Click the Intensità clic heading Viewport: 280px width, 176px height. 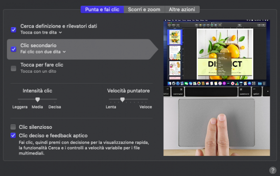click(x=37, y=91)
